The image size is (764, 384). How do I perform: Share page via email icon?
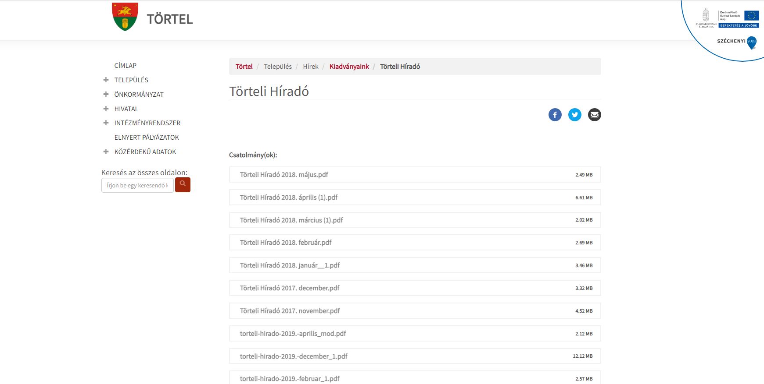tap(595, 115)
